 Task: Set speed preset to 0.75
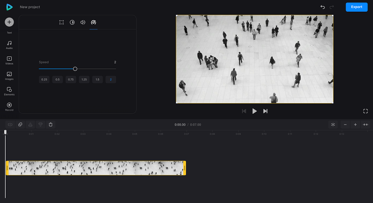[71, 79]
